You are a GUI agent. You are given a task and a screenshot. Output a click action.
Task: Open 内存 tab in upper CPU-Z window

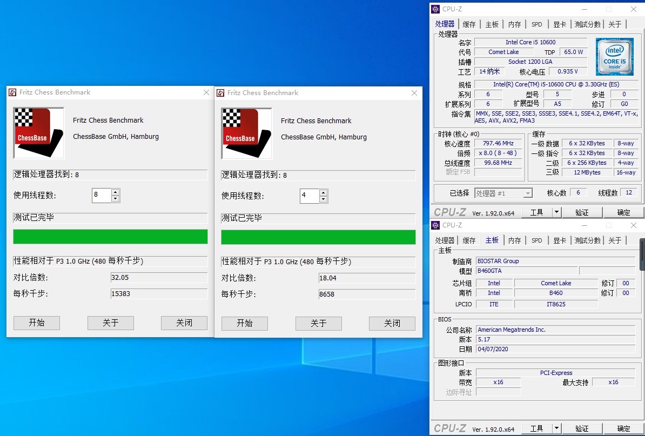pos(514,24)
